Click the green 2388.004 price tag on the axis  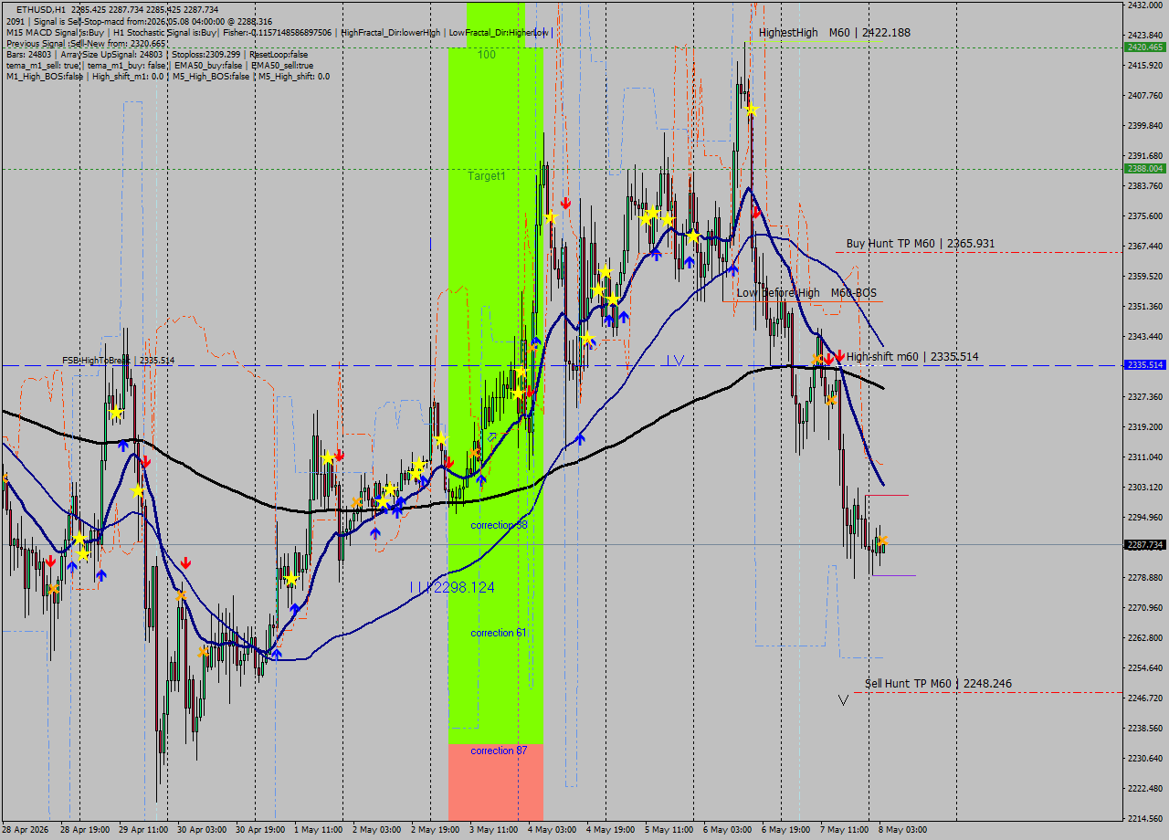pyautogui.click(x=1145, y=168)
